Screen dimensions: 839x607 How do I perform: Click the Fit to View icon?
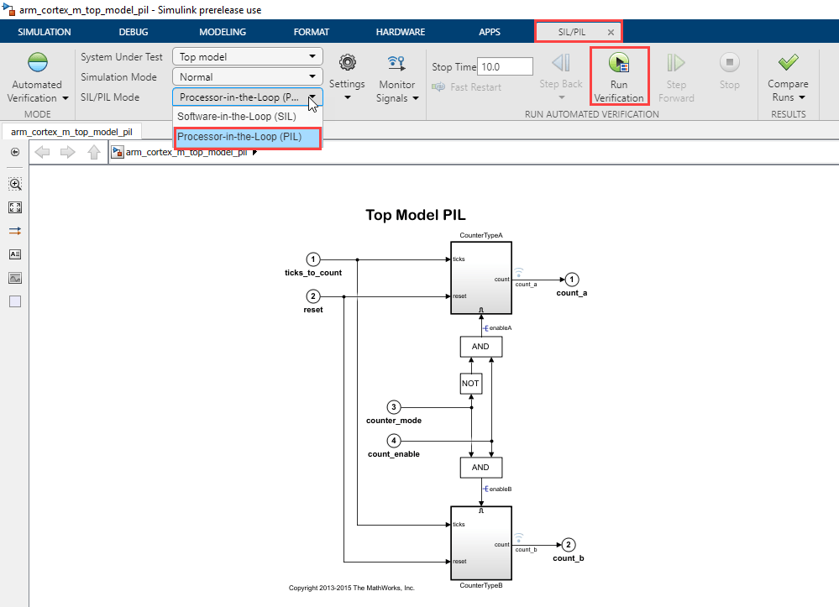coord(15,207)
